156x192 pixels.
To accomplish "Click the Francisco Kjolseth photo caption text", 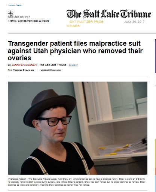I will [76, 182].
